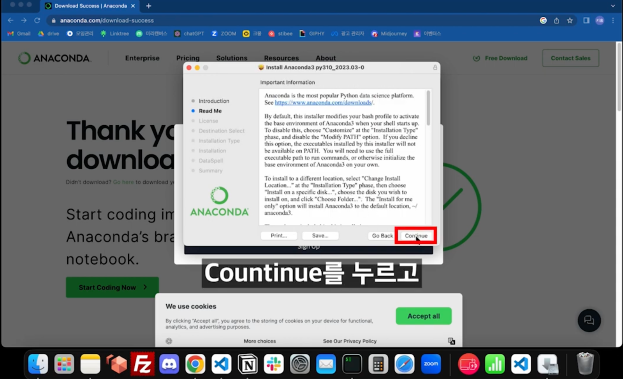Click the translate icon in cookie banner

451,341
